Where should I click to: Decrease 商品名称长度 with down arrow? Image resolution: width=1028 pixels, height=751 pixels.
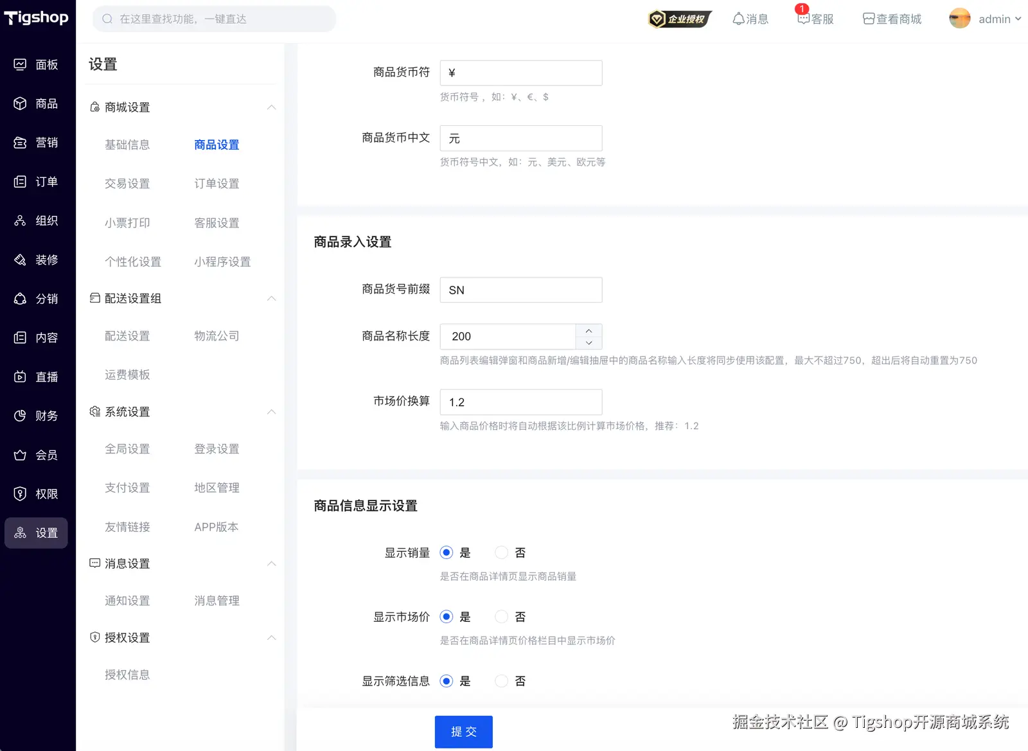[x=589, y=343]
